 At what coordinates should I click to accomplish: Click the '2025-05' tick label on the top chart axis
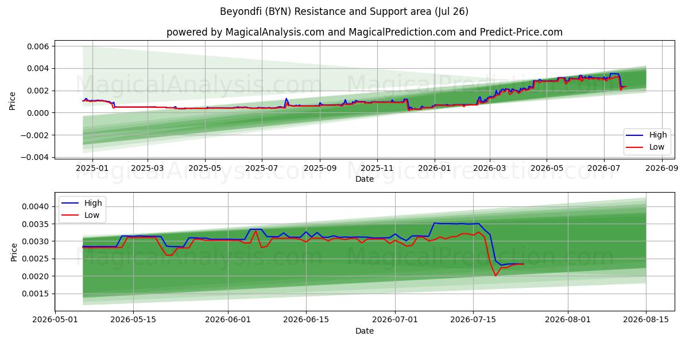[x=205, y=169]
